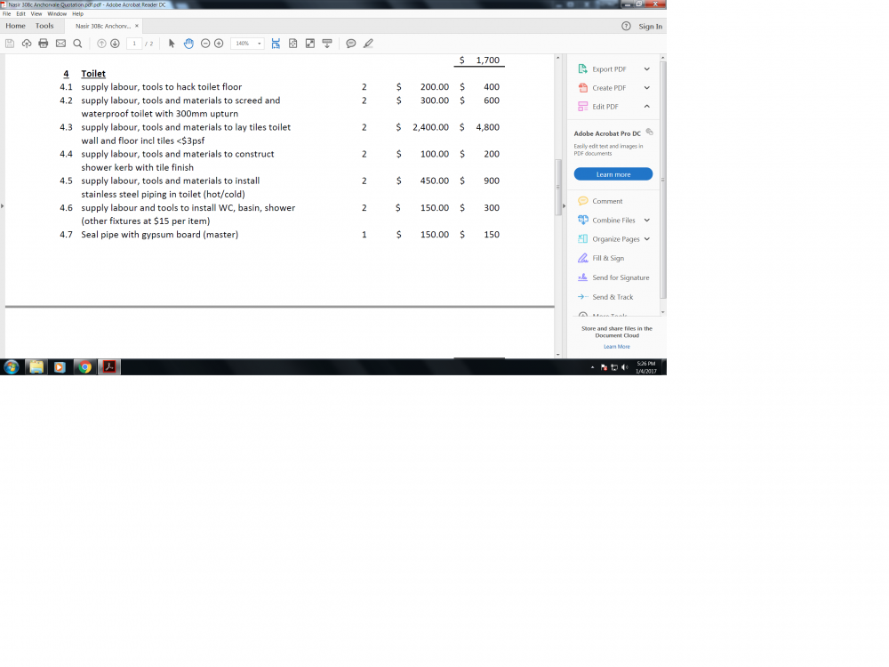The height and width of the screenshot is (667, 889).
Task: Upload file to cloud icon
Action: click(27, 44)
